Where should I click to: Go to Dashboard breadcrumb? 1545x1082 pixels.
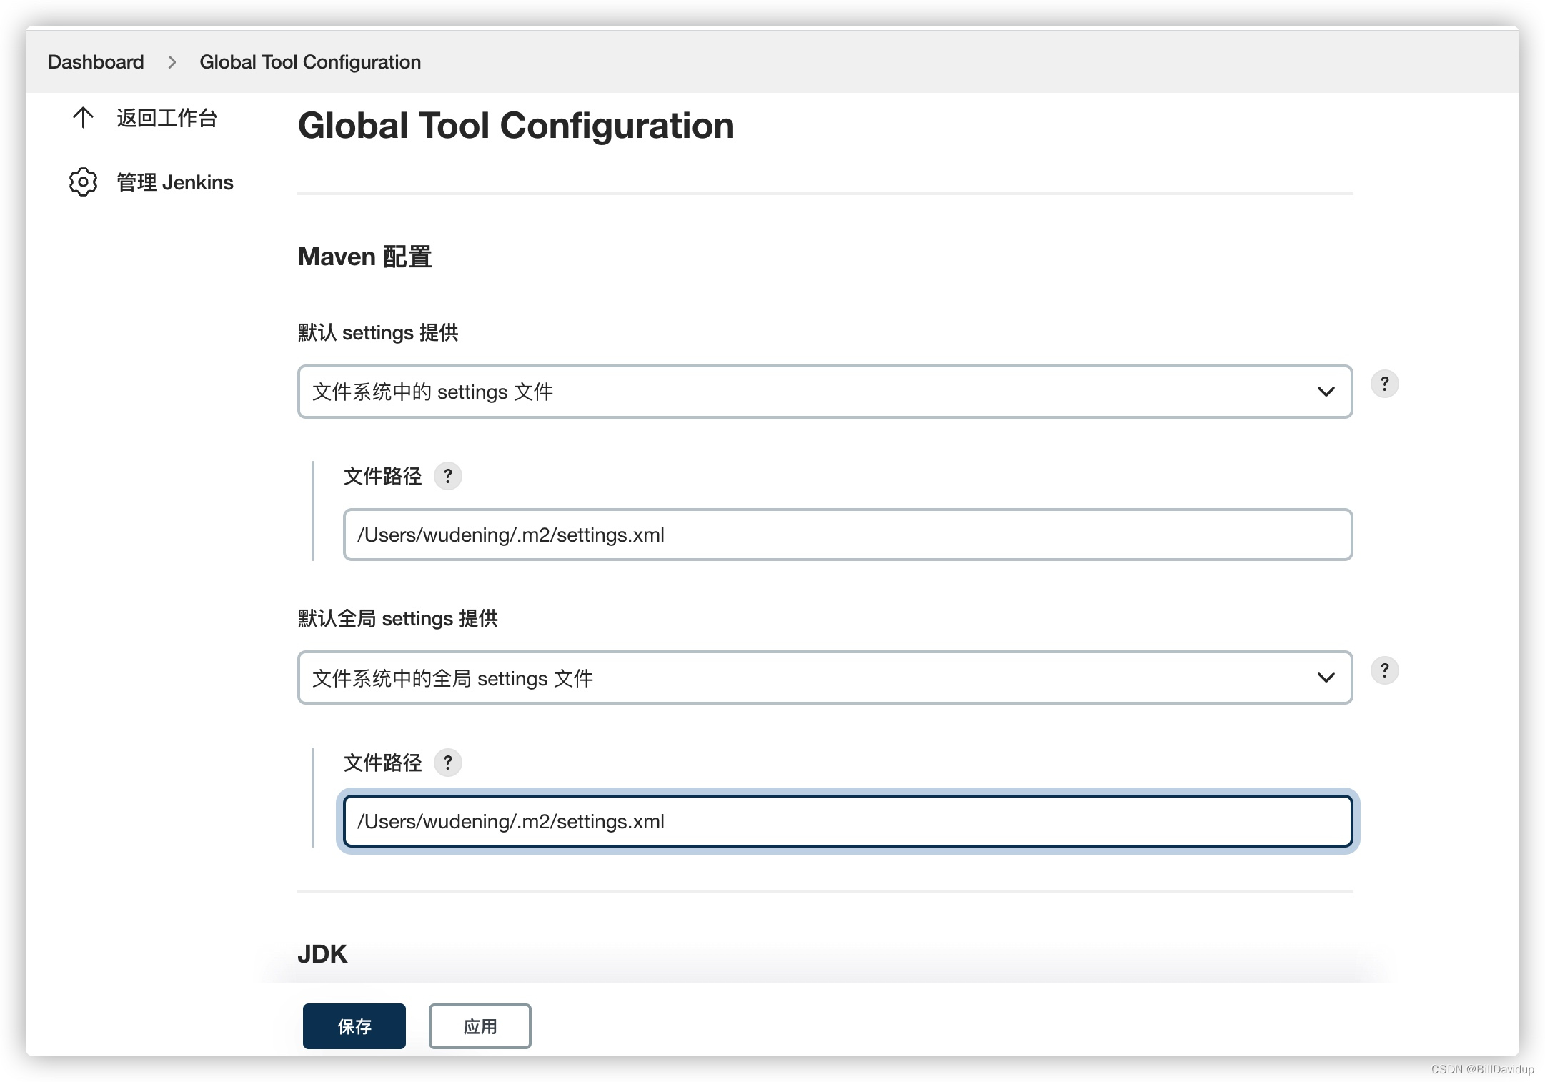click(x=96, y=62)
